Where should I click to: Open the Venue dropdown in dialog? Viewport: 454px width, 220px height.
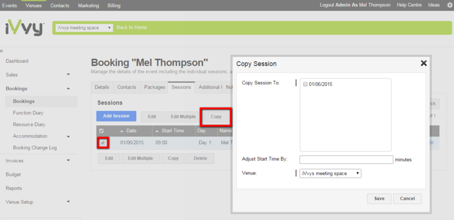click(x=330, y=174)
